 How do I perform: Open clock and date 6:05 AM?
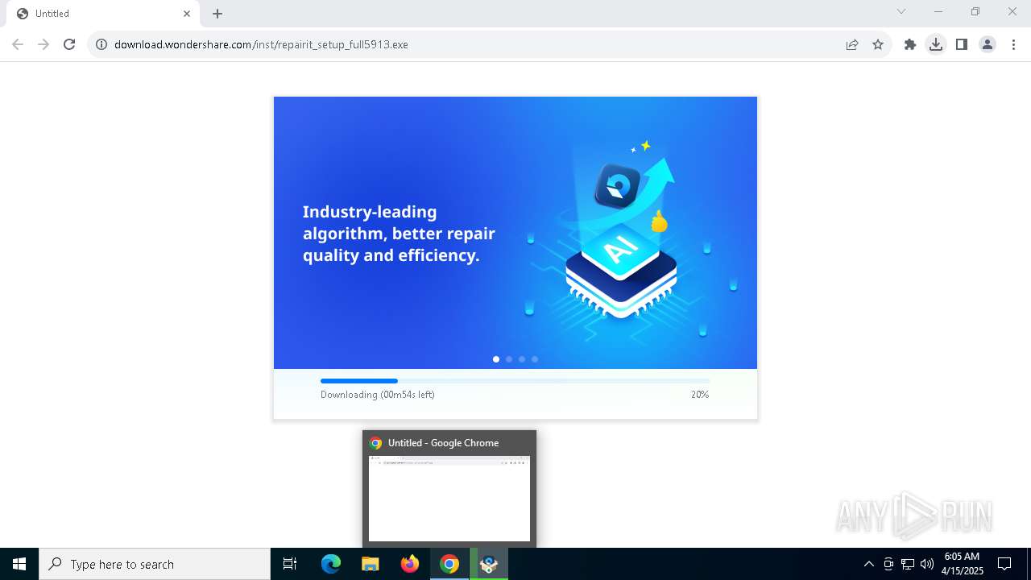click(963, 564)
